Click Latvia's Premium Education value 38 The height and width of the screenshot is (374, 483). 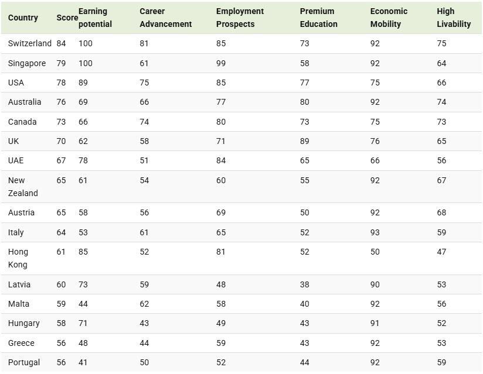click(x=305, y=284)
